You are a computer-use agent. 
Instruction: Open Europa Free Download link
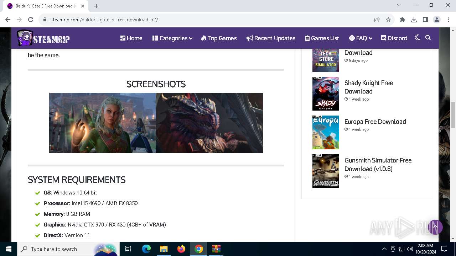coord(375,122)
